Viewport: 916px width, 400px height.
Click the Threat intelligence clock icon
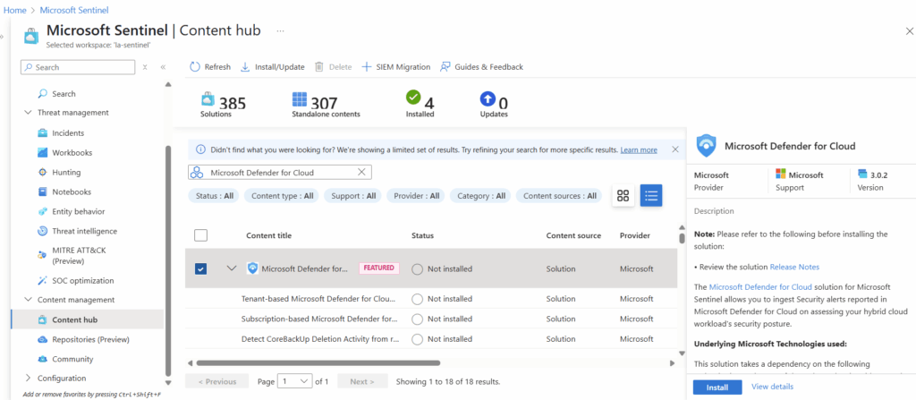[x=43, y=231]
